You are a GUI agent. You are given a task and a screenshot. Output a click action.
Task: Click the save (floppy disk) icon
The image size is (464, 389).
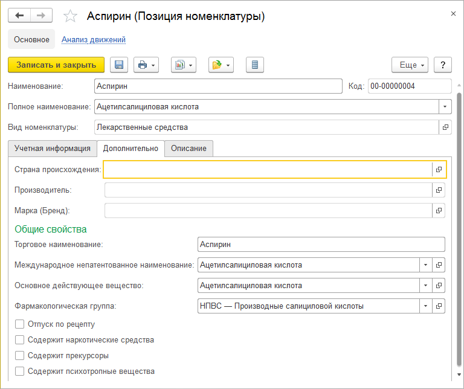tap(118, 65)
